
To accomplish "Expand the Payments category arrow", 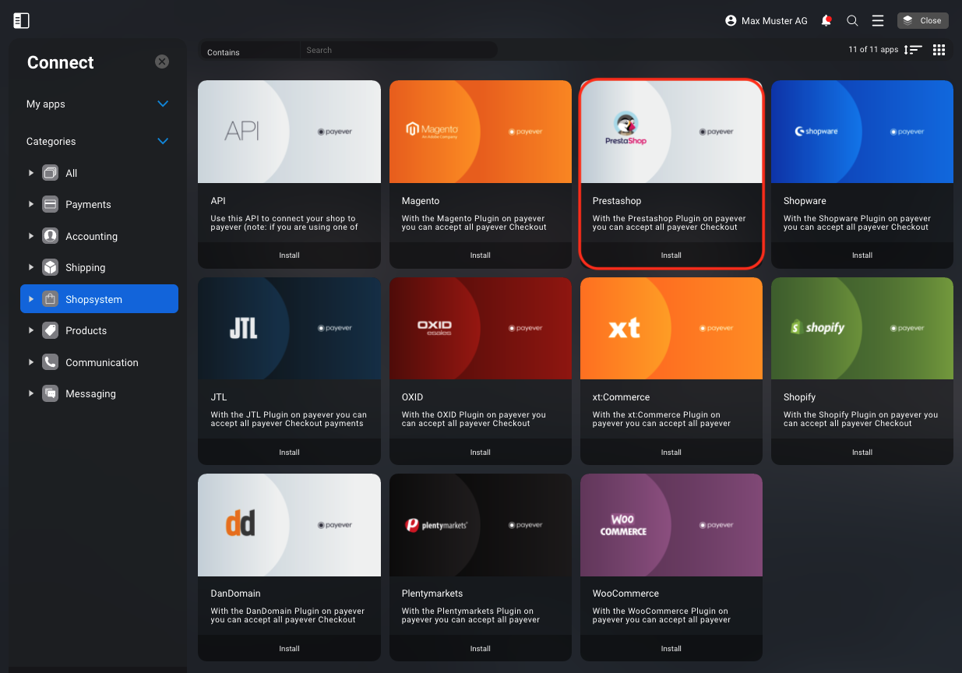I will click(31, 204).
